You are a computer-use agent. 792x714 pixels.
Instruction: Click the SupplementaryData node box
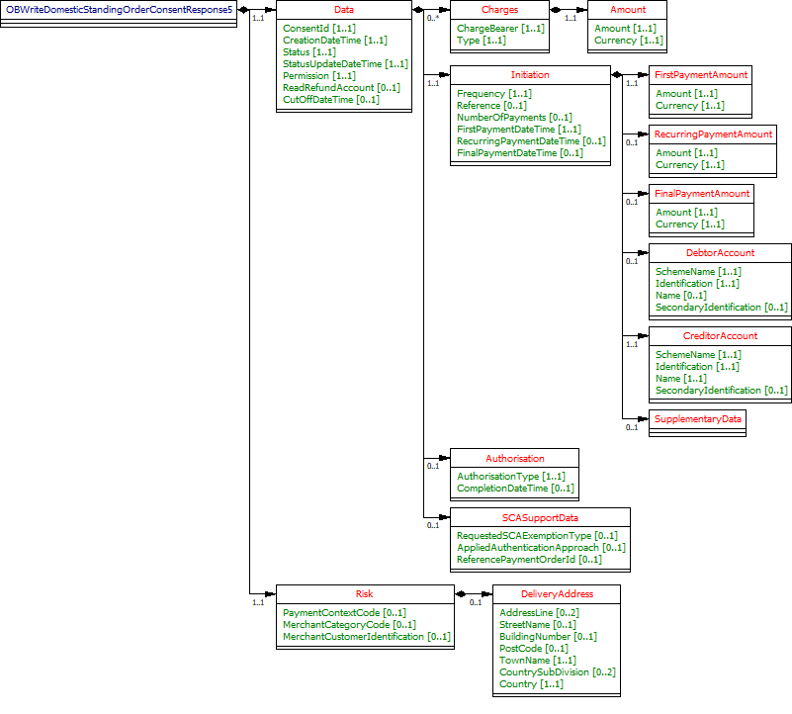(698, 419)
